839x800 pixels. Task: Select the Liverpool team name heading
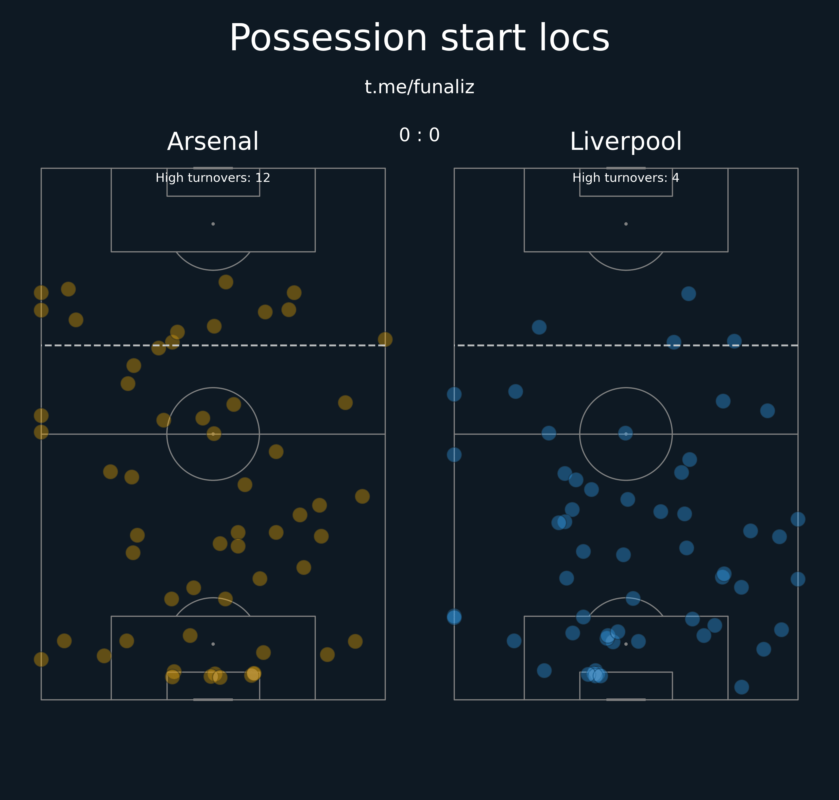pyautogui.click(x=625, y=141)
